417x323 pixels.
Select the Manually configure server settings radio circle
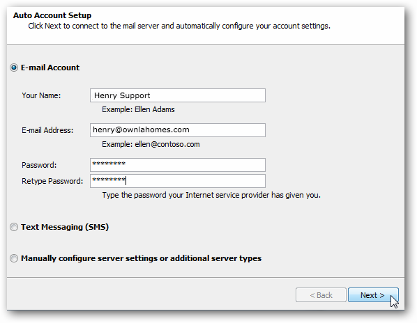click(14, 258)
